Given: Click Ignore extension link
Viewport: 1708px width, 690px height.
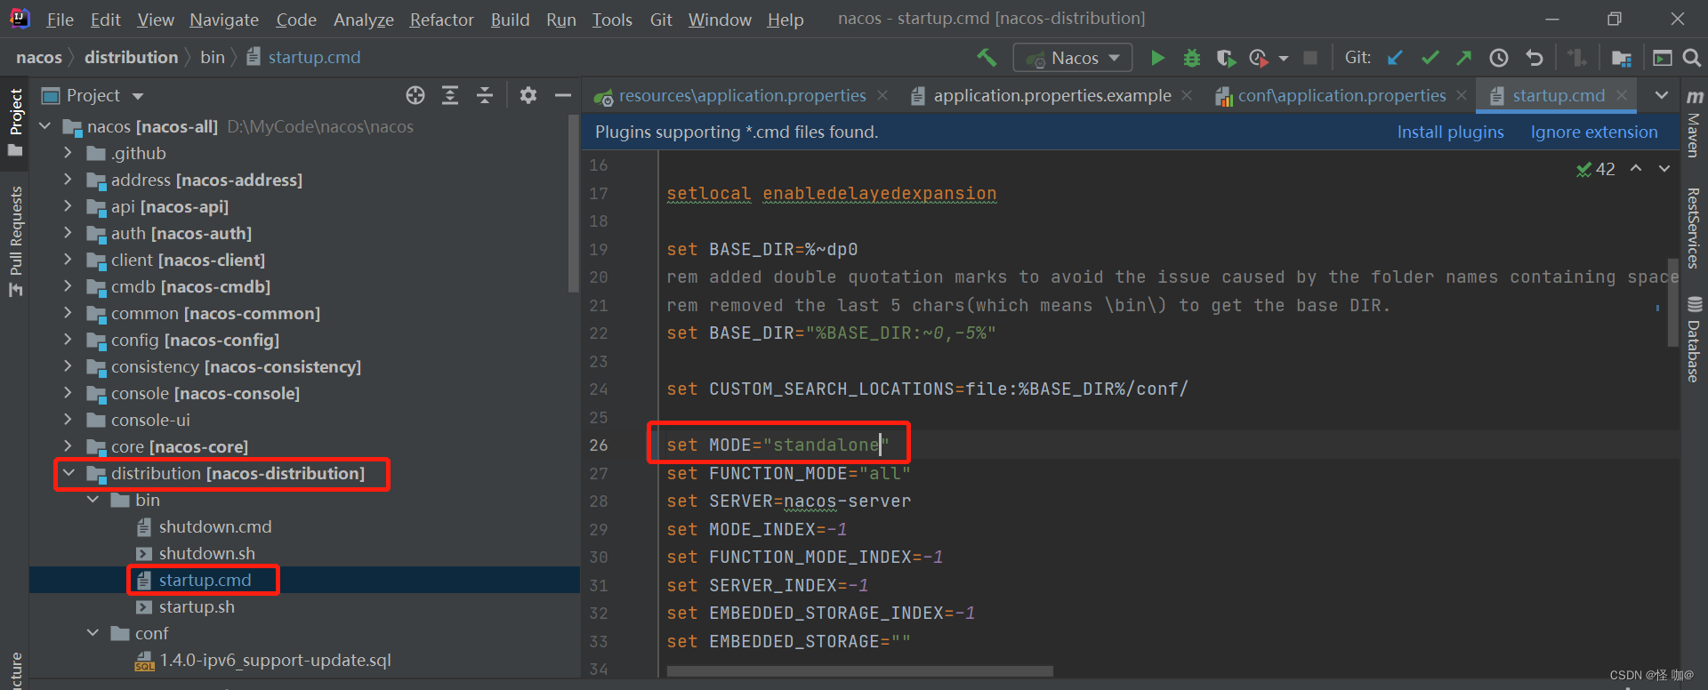Looking at the screenshot, I should [1594, 132].
